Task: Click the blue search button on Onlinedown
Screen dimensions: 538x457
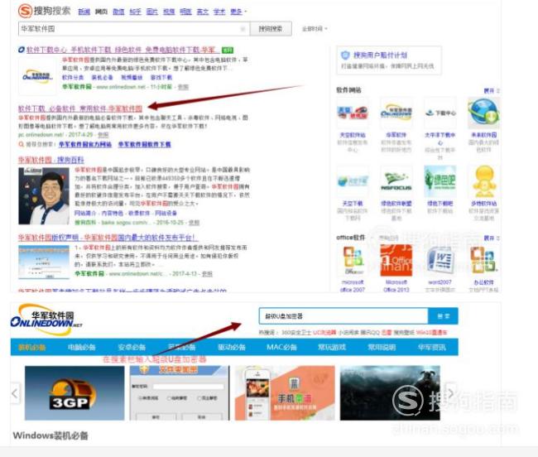Action: coord(443,316)
